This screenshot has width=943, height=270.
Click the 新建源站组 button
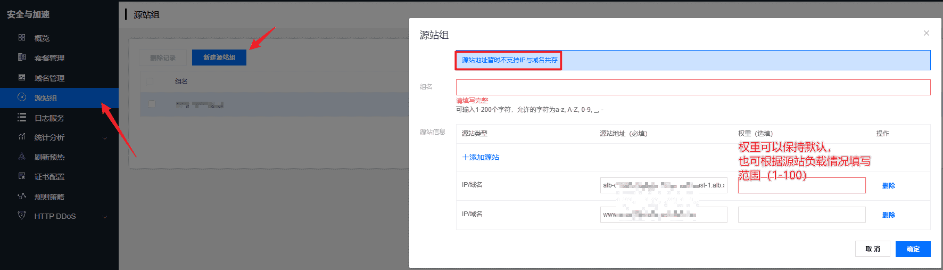coord(219,58)
